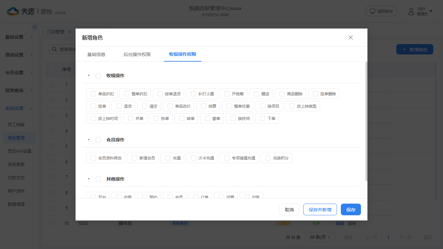Click 复制 link for 操作员 row
The height and width of the screenshot is (249, 443).
click(352, 223)
